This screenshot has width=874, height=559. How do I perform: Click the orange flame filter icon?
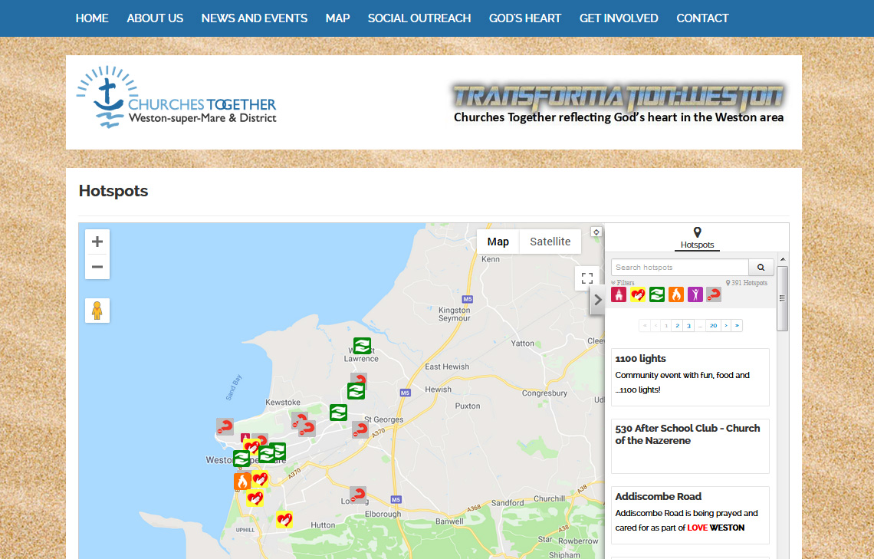pyautogui.click(x=675, y=294)
